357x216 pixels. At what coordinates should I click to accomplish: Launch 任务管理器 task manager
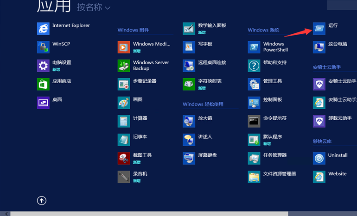(x=254, y=158)
